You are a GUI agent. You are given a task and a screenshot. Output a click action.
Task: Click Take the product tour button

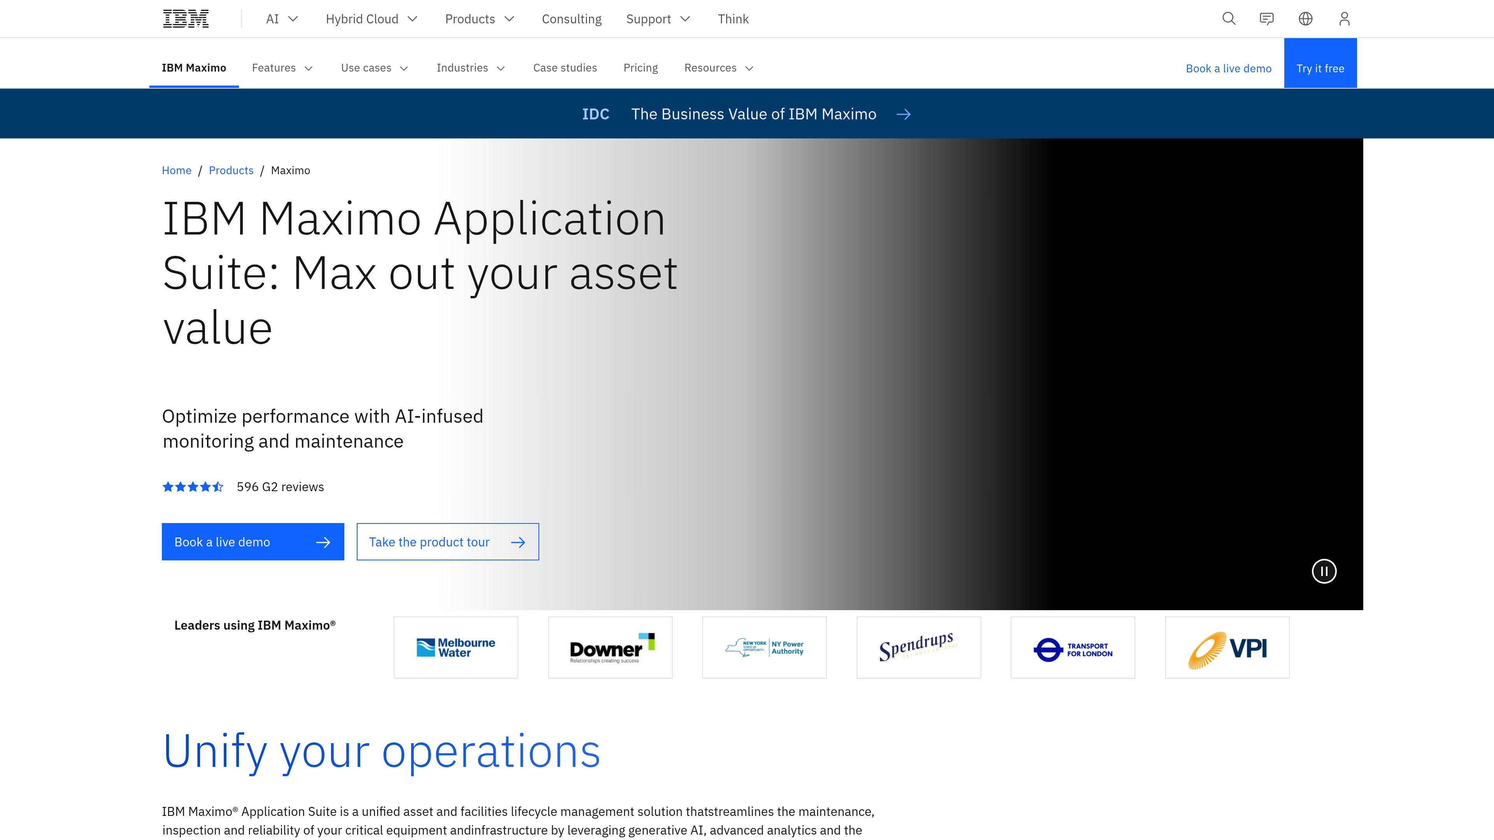click(448, 541)
